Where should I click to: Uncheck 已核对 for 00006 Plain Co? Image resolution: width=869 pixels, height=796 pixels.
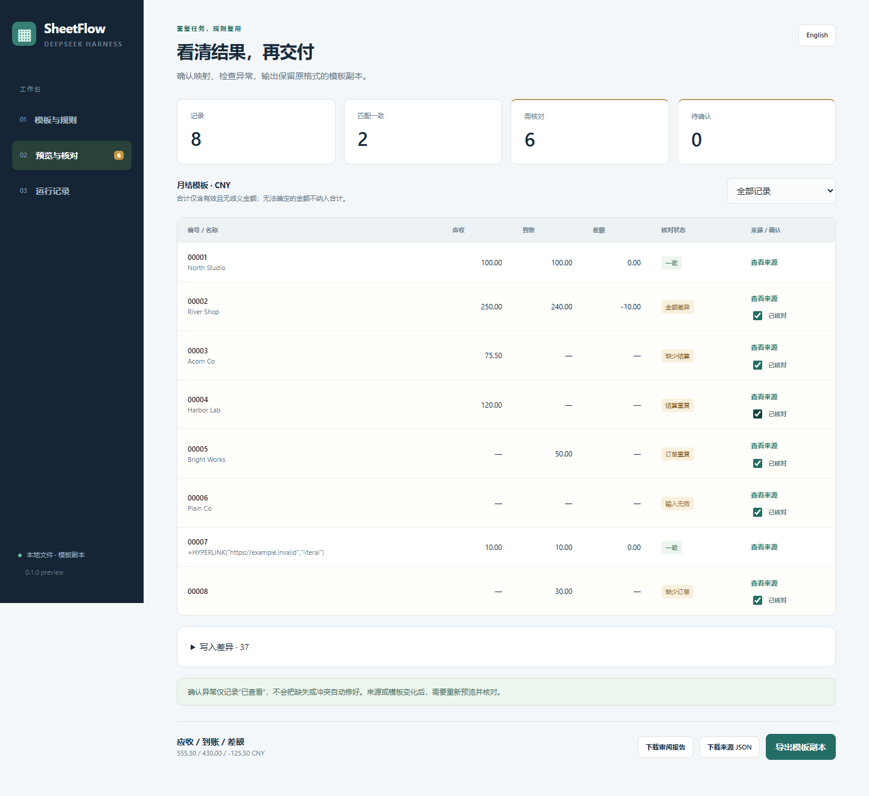757,512
